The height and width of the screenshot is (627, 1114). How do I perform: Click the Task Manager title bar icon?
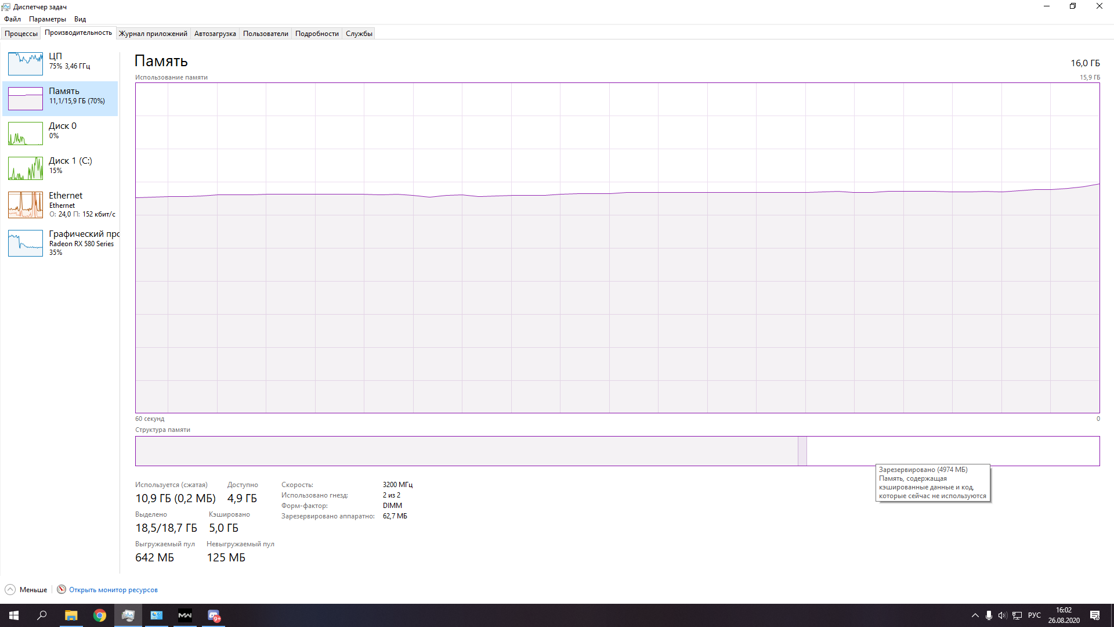6,6
